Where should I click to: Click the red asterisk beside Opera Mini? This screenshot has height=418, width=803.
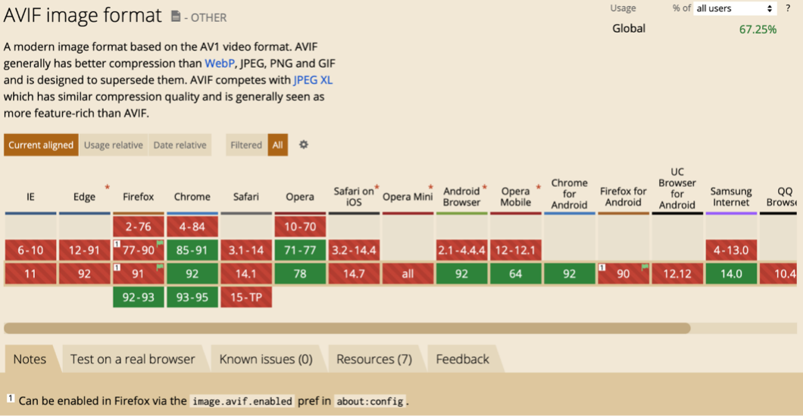431,187
